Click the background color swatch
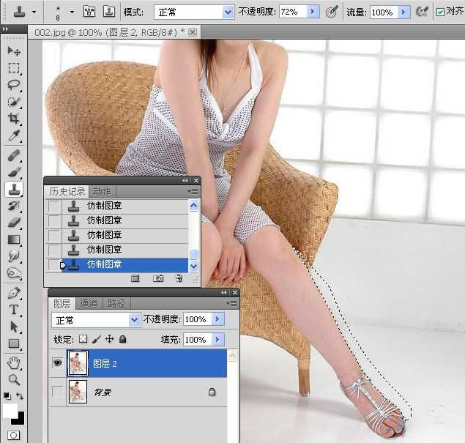 [20, 419]
